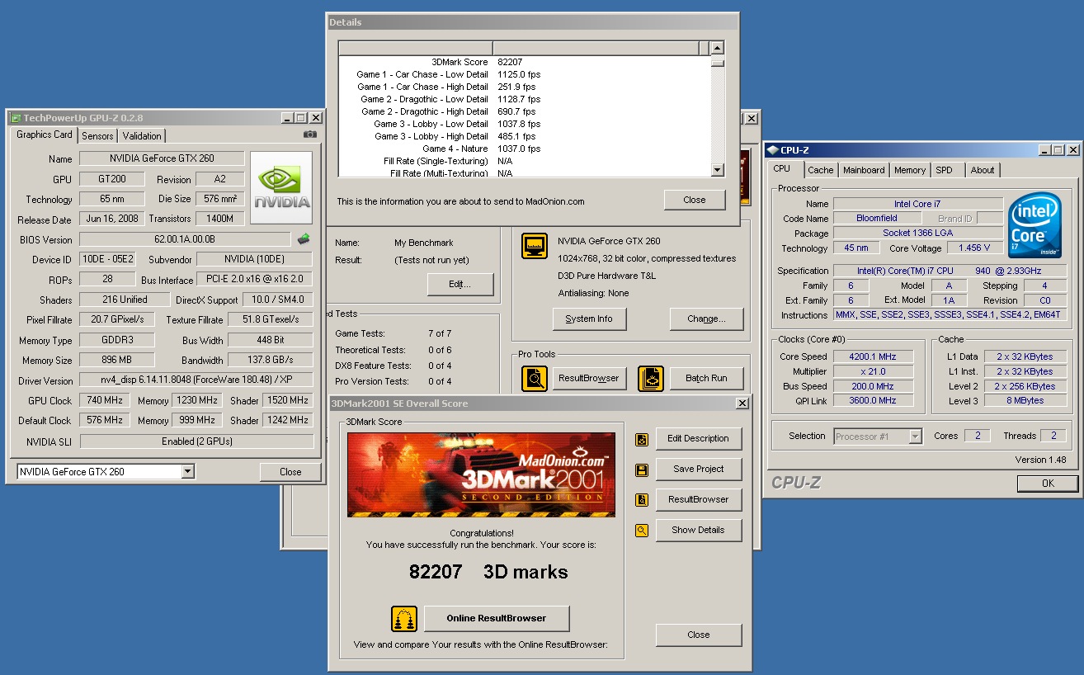Click Close in the Details dialog
Screen dimensions: 1084x675
click(x=695, y=200)
